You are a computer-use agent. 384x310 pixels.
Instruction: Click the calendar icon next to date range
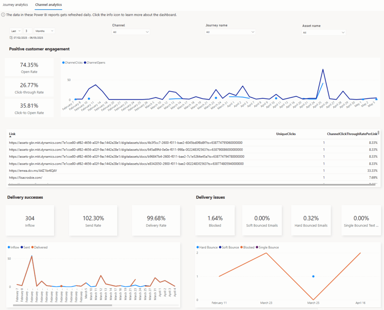11,38
